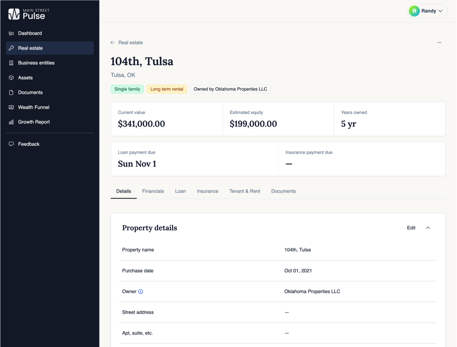Screen dimensions: 457x347
Task: Open the Financials tab
Action: pos(153,191)
